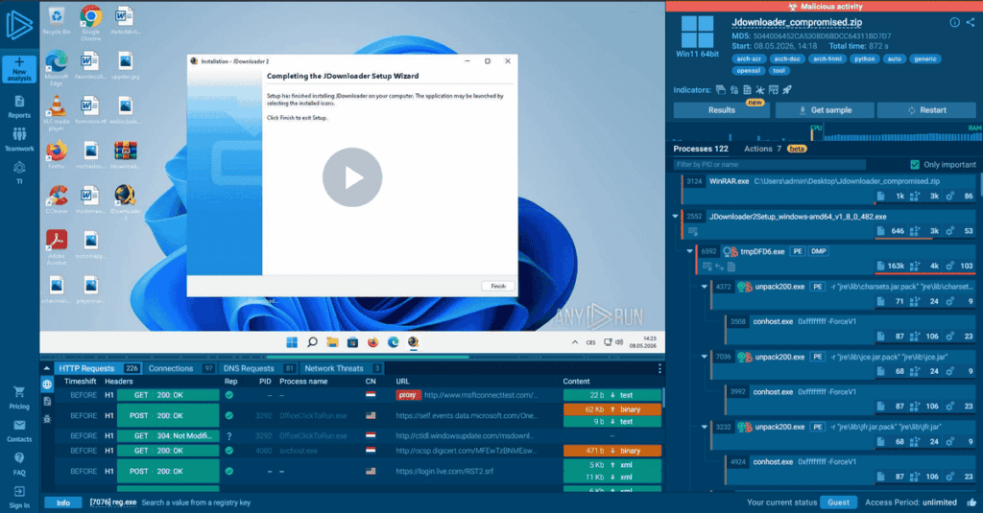The width and height of the screenshot is (983, 513).
Task: Click the Filter by PID or name field
Action: (x=769, y=165)
